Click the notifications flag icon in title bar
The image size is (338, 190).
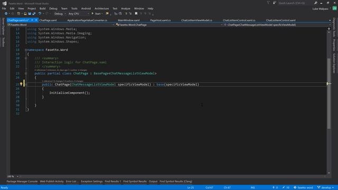(x=268, y=3)
